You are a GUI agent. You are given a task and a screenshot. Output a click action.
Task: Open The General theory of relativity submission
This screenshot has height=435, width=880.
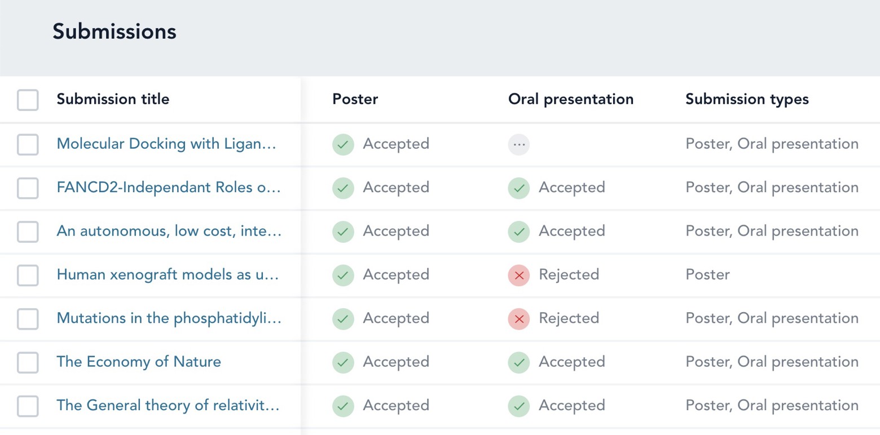point(168,405)
